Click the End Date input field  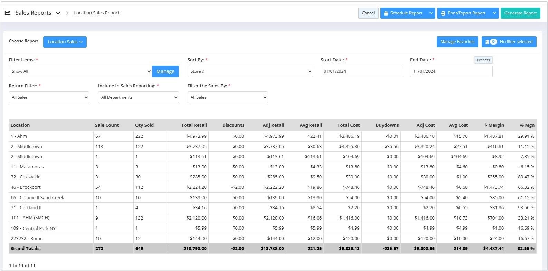pyautogui.click(x=451, y=71)
